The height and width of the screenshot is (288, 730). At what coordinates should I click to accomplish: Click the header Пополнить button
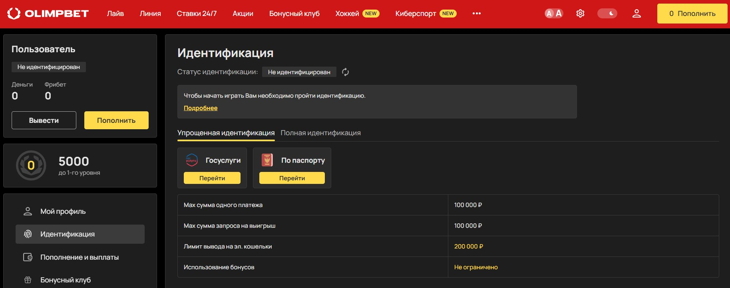692,14
